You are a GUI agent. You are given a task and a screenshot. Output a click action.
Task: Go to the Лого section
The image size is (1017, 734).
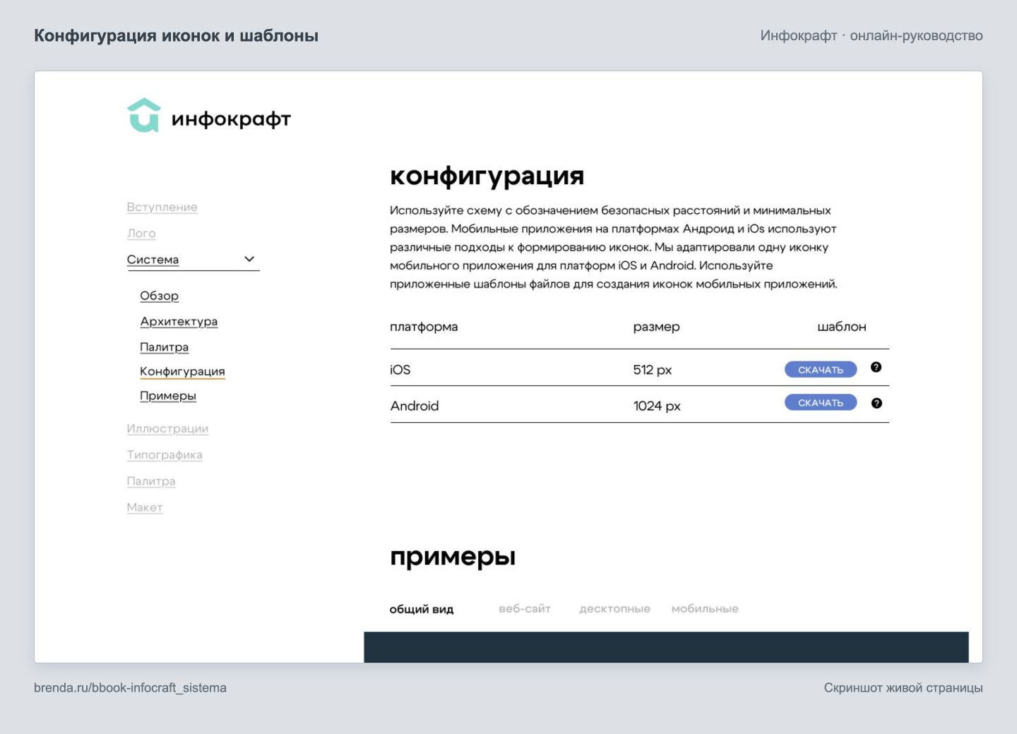coord(141,234)
